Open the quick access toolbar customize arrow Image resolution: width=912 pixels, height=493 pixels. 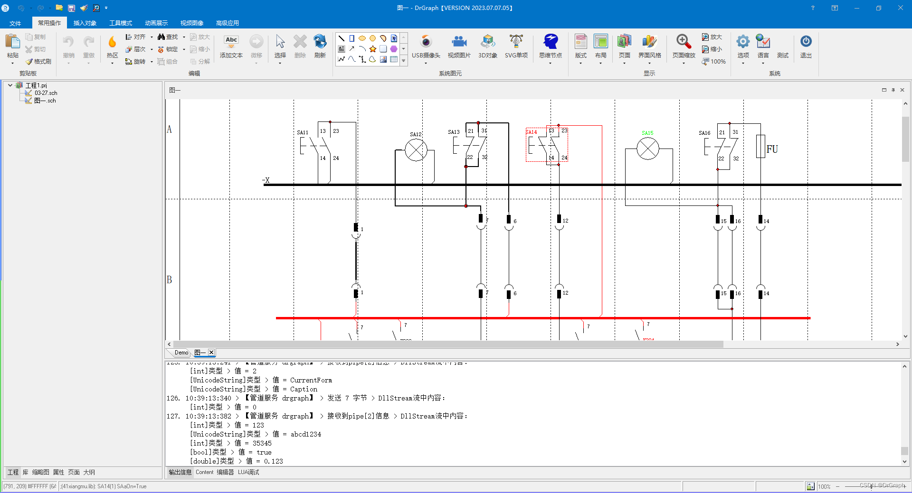click(106, 8)
